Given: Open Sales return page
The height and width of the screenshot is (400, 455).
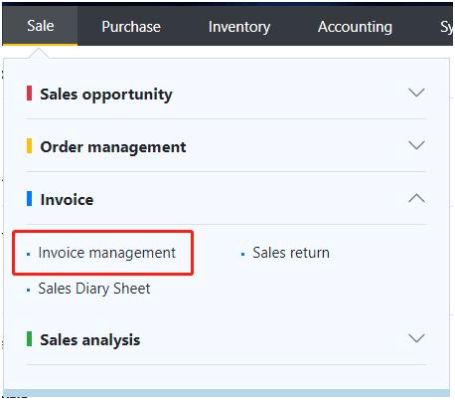Looking at the screenshot, I should point(291,253).
